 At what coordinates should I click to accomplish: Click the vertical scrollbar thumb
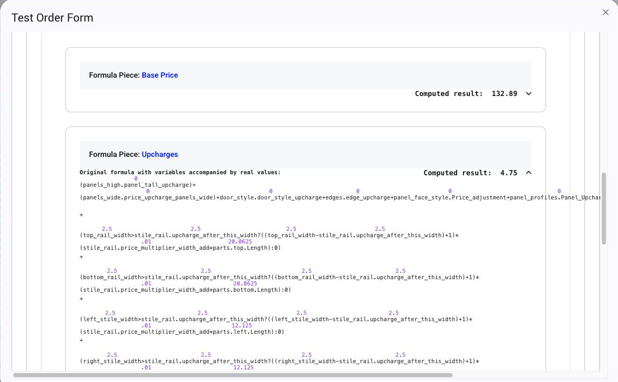(x=603, y=208)
